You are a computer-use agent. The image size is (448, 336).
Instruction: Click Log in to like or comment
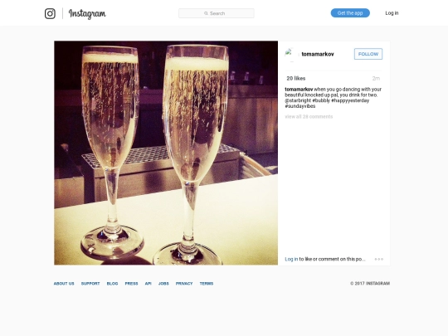tap(291, 259)
